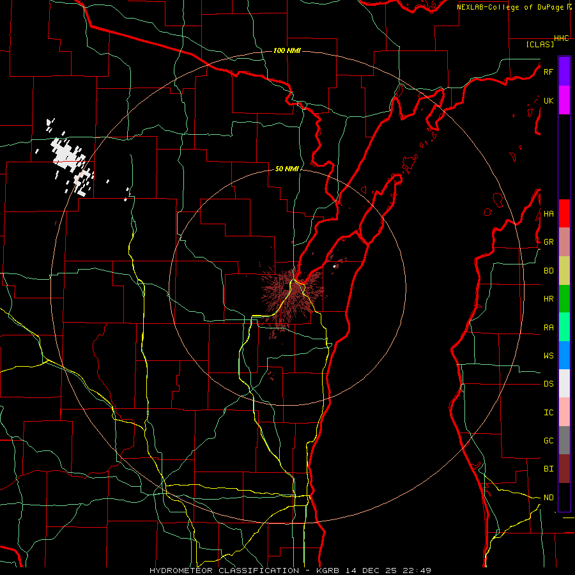Click the DS legend label text
Image resolution: width=575 pixels, height=575 pixels.
coord(548,383)
